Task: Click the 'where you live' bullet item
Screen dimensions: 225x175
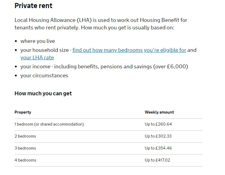Action: click(38, 41)
